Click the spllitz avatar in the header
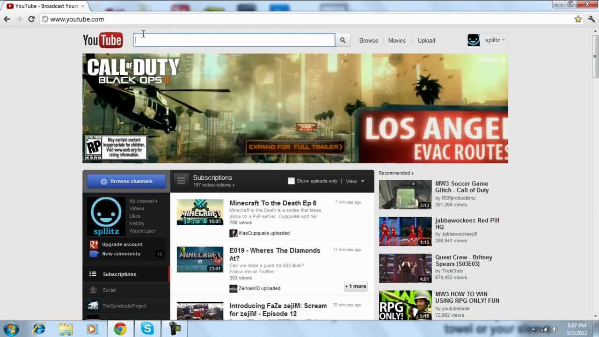Screen dimensions: 599x337 pyautogui.click(x=474, y=40)
